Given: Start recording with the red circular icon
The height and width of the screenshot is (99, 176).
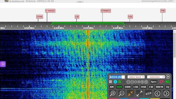Looking at the screenshot, I should (161, 82).
